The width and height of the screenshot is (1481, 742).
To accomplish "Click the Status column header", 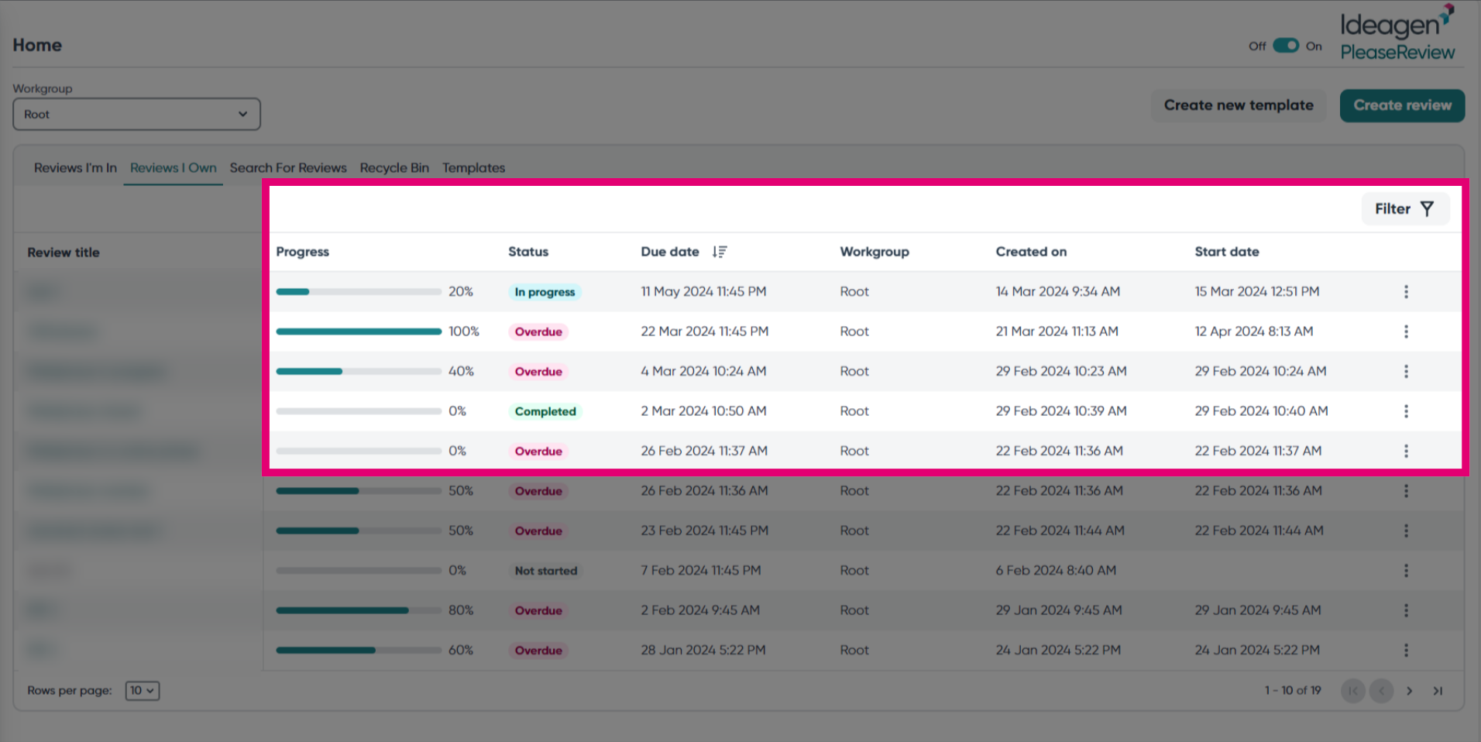I will [x=528, y=252].
